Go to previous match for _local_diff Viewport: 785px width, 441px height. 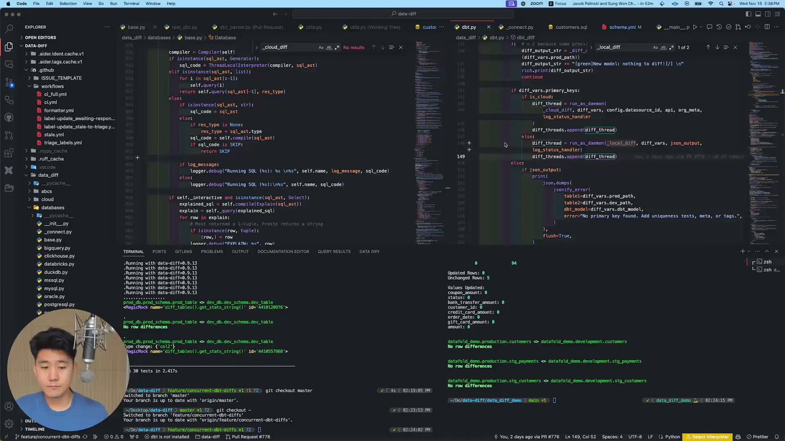(x=708, y=47)
